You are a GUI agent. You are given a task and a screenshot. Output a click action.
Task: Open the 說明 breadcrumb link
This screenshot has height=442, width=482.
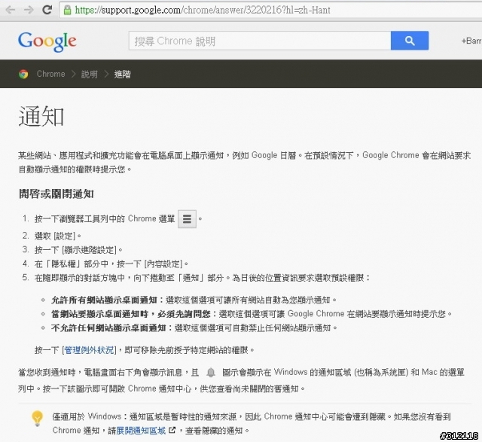click(90, 75)
